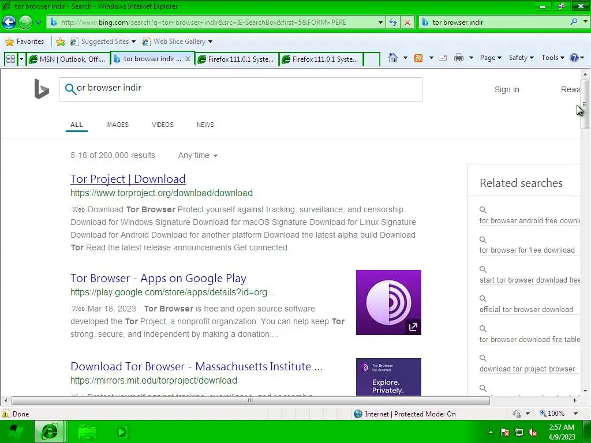Click the browser Forward arrow button
Screen dimensions: 591x443
coord(25,22)
